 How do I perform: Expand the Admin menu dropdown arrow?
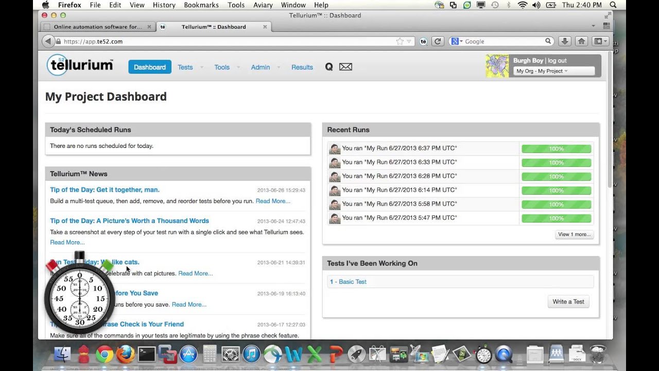[x=279, y=68]
